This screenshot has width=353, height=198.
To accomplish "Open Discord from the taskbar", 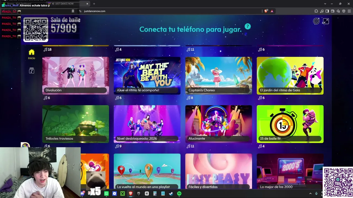I will 82,194.
